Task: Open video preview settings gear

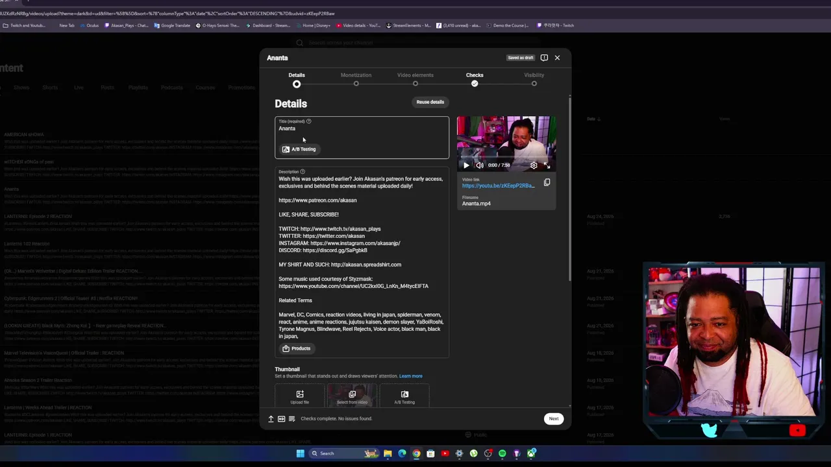Action: 534,165
